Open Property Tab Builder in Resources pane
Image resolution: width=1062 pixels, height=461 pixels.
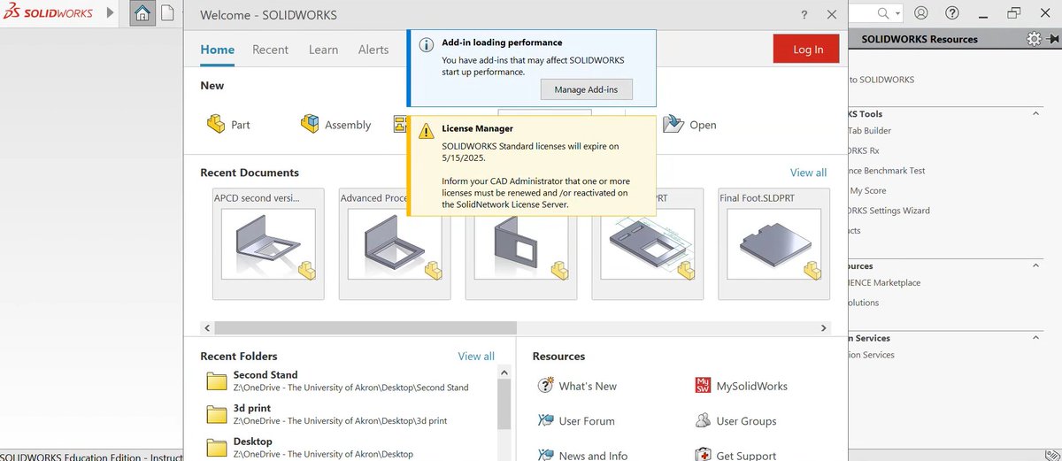tap(869, 130)
